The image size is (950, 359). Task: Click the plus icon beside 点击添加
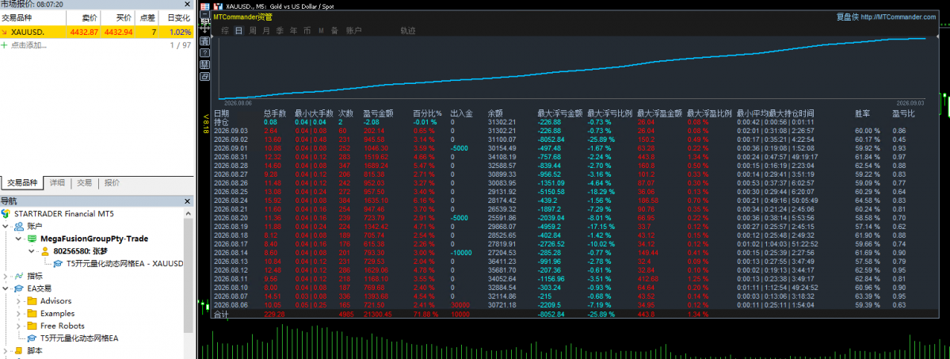(x=4, y=45)
